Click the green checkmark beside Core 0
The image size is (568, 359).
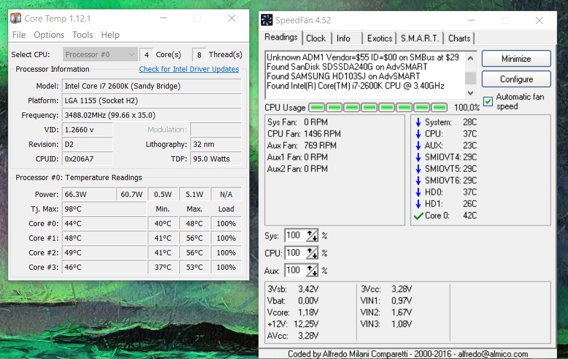point(419,216)
